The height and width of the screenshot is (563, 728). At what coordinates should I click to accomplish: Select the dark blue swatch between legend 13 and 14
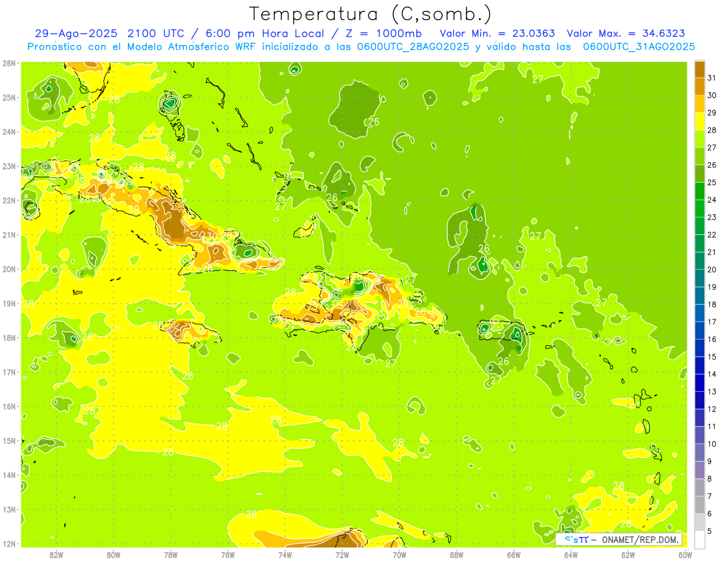(699, 383)
